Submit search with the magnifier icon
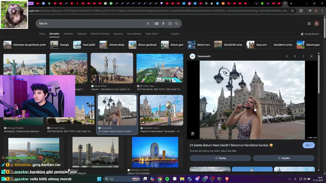The image size is (326, 183). tap(177, 23)
